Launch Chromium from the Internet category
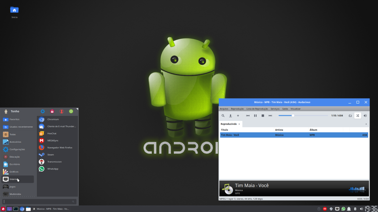 pyautogui.click(x=57, y=119)
